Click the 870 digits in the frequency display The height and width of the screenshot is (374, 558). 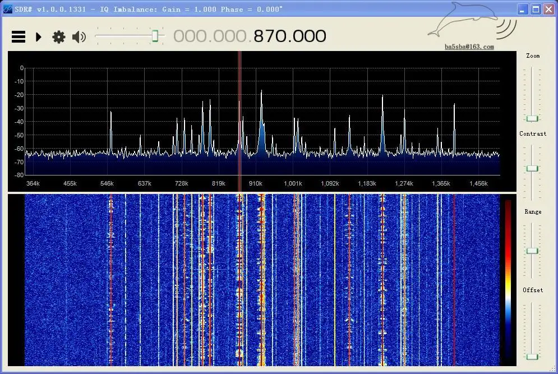271,36
